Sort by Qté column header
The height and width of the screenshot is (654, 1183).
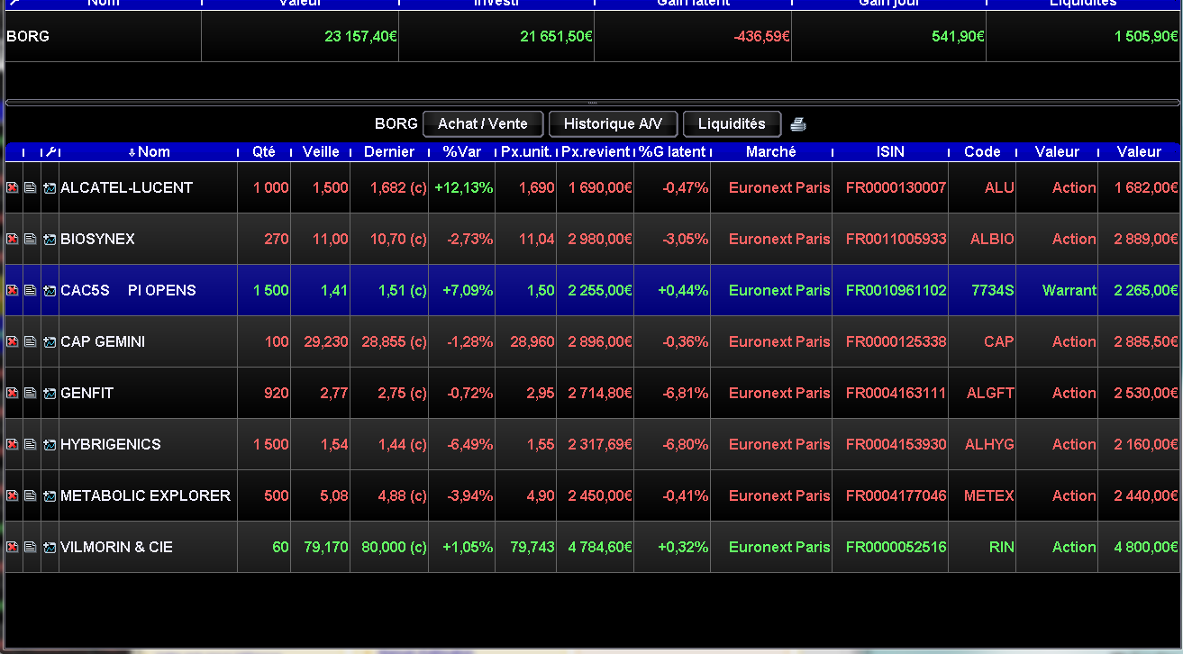pos(264,151)
